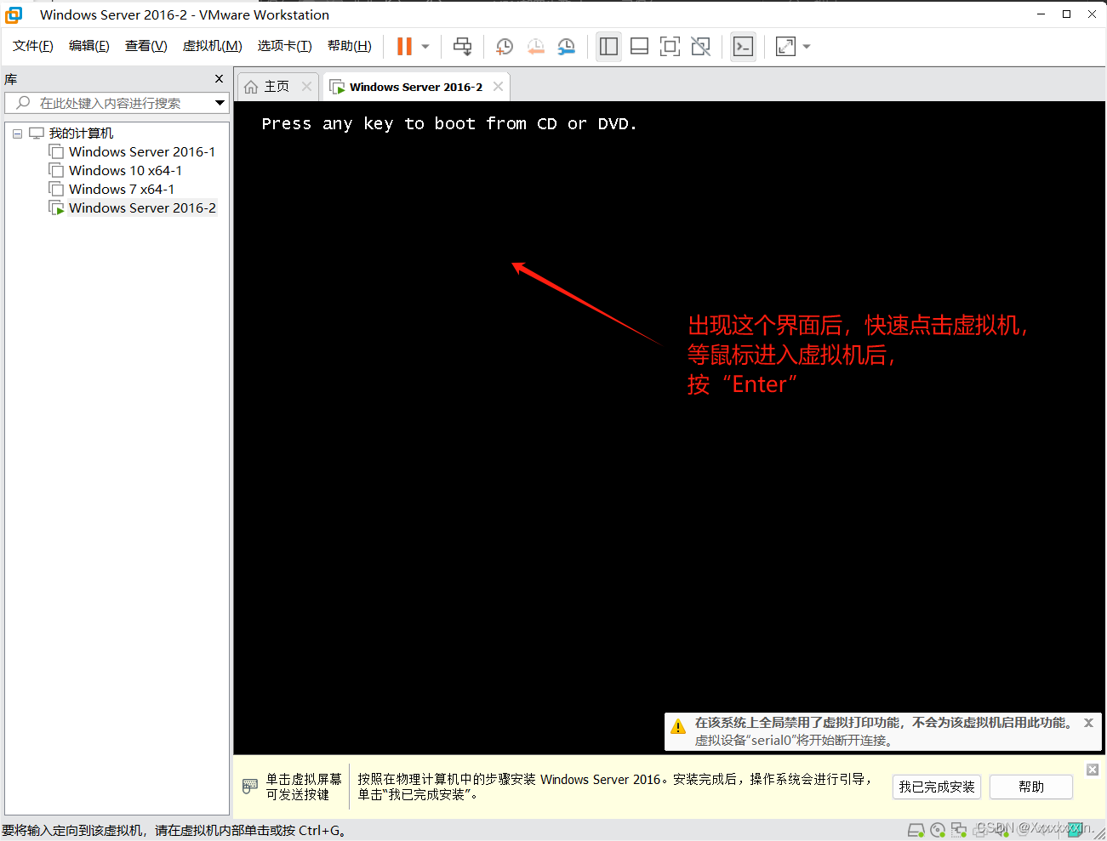Open the 帮助(H) menu
The image size is (1107, 841).
pyautogui.click(x=350, y=46)
